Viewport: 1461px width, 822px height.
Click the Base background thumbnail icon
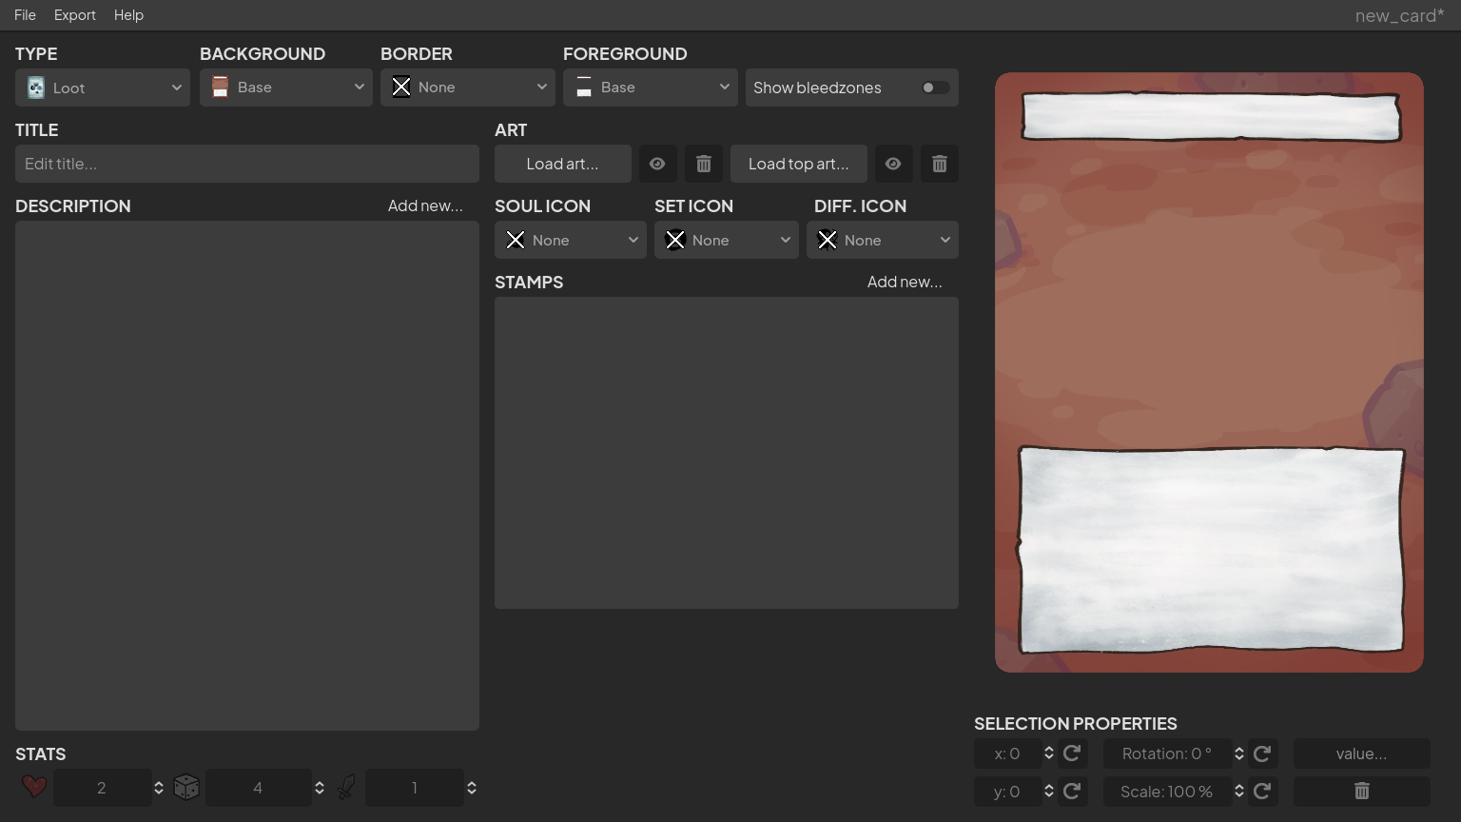click(x=220, y=88)
